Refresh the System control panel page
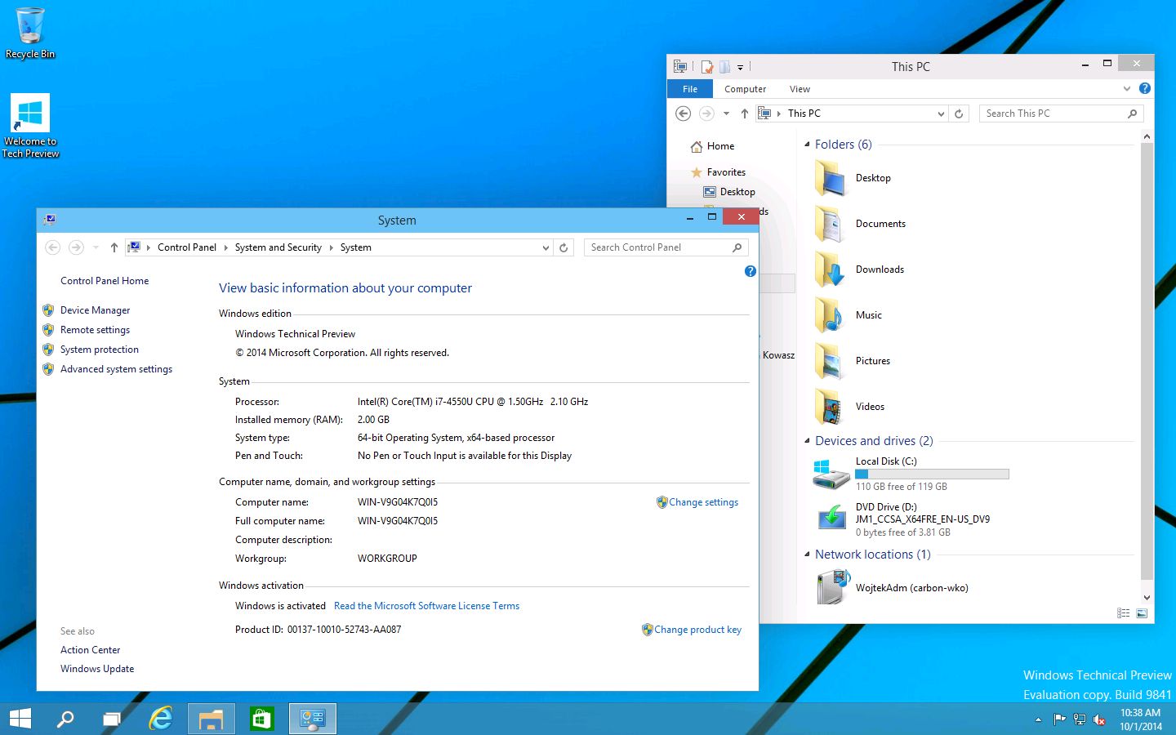Image resolution: width=1176 pixels, height=735 pixels. (563, 247)
